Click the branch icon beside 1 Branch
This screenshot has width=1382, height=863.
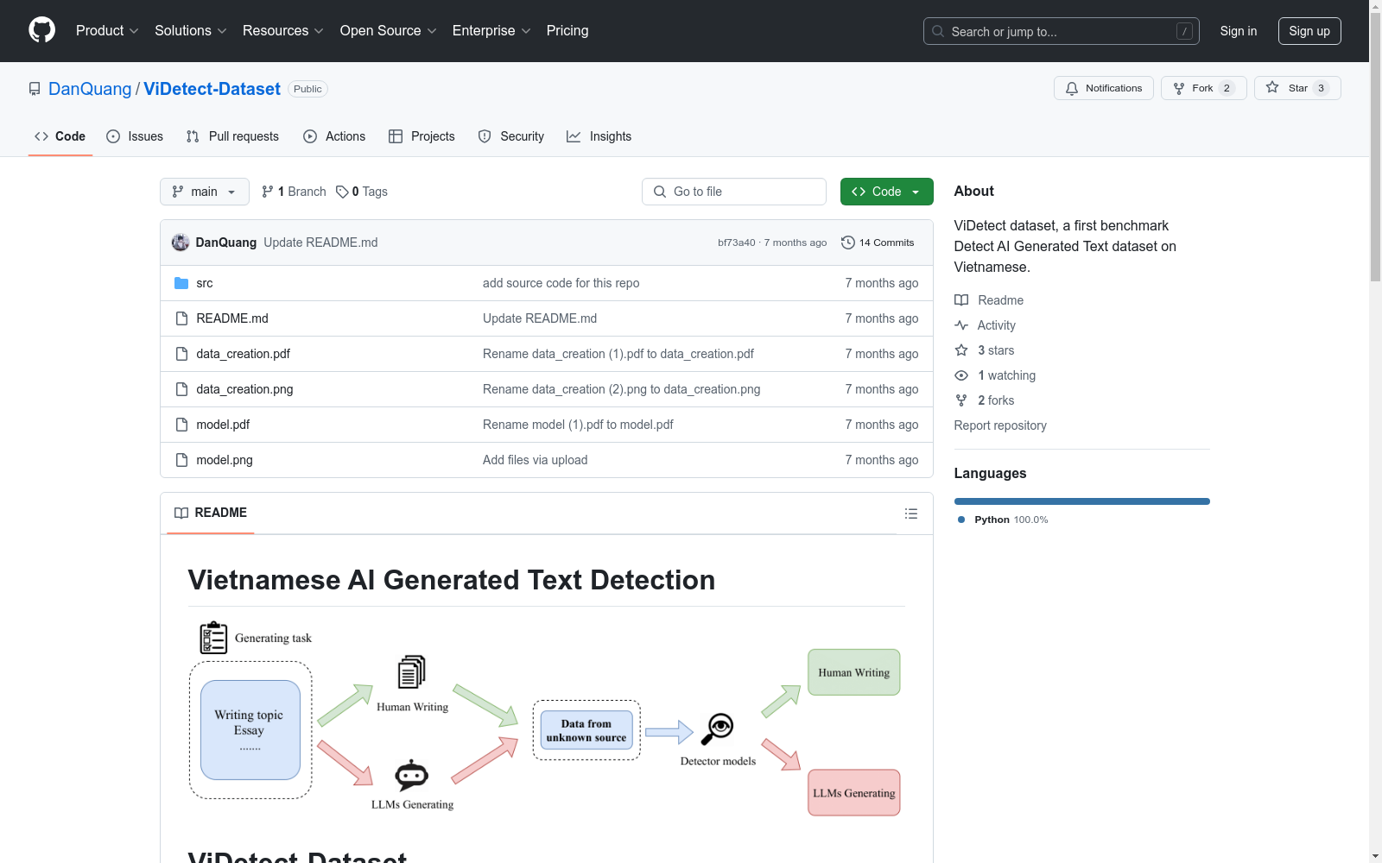(268, 192)
